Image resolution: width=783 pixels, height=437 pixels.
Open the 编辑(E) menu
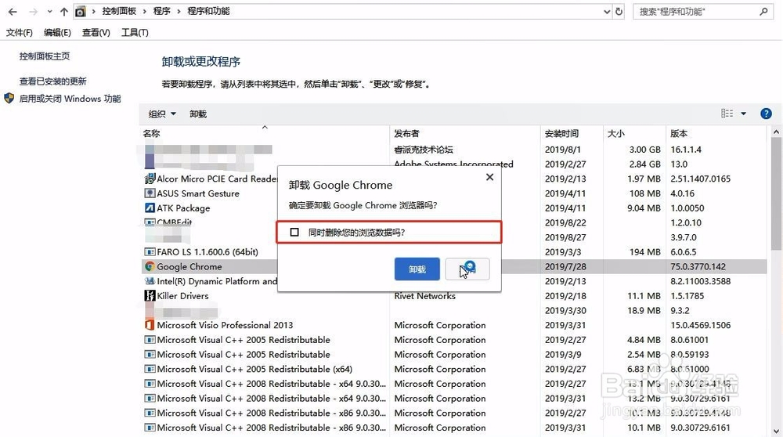click(x=57, y=32)
